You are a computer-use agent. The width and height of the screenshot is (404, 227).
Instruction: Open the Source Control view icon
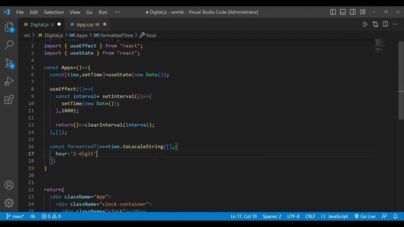coord(9,63)
